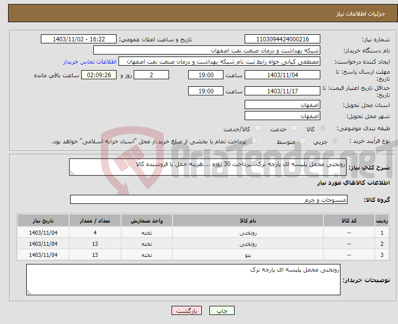Image resolution: width=398 pixels, height=324 pixels.
Task: Click the need number field 1103094424000216
Action: click(282, 39)
